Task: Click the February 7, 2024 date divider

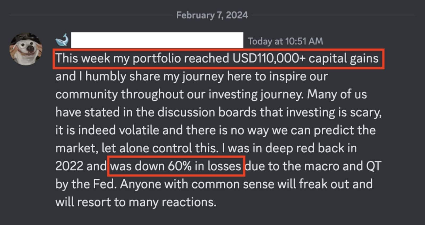Action: pyautogui.click(x=212, y=15)
